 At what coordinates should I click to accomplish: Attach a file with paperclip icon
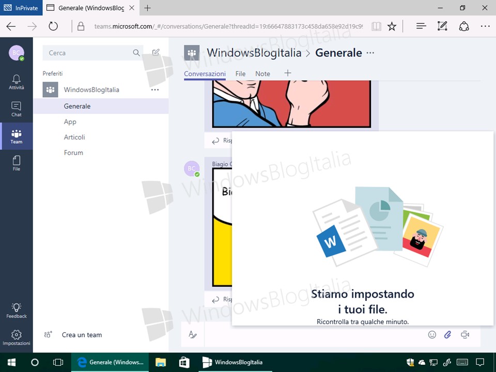[x=447, y=334]
